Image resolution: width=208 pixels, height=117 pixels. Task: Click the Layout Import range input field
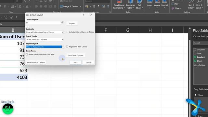point(43,23)
